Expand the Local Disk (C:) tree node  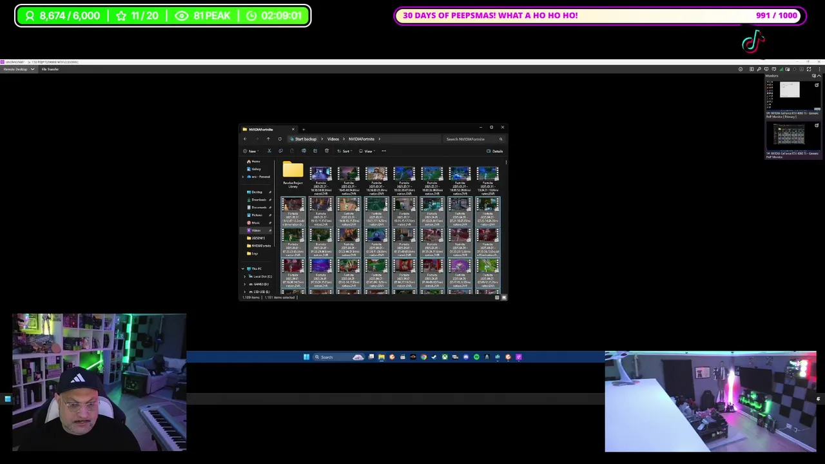tap(245, 276)
